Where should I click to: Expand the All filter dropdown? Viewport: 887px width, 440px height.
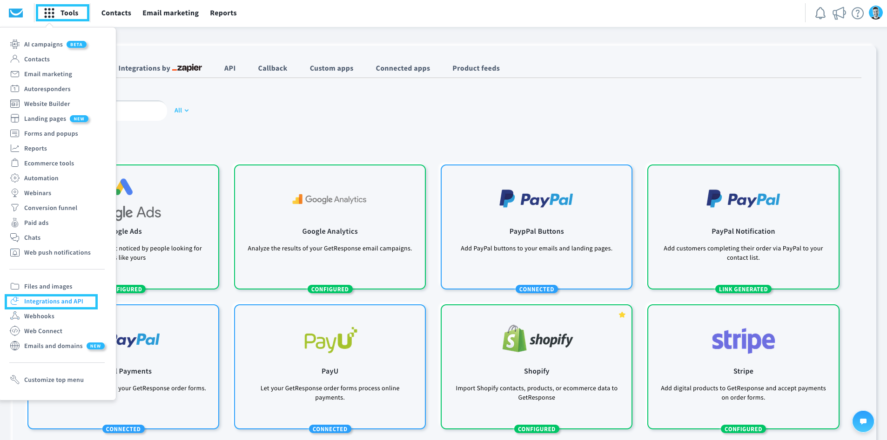point(181,111)
